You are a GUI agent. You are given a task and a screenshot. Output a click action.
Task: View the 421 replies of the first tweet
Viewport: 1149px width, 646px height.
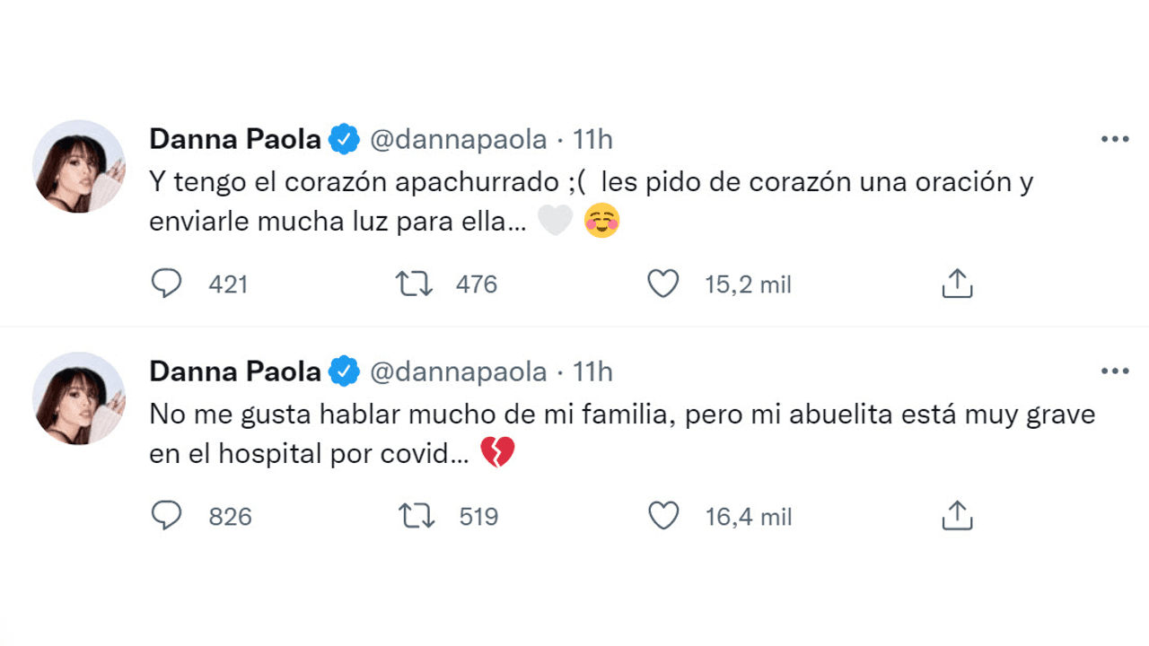(x=228, y=284)
